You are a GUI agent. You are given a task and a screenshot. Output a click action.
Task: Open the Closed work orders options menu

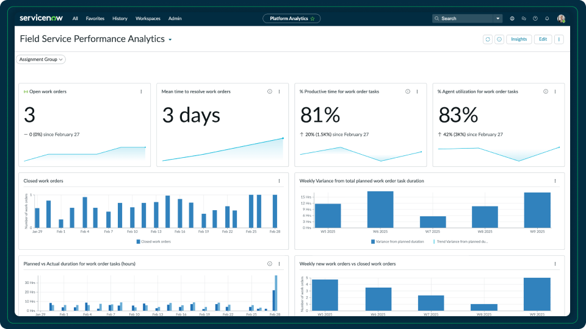pyautogui.click(x=279, y=181)
